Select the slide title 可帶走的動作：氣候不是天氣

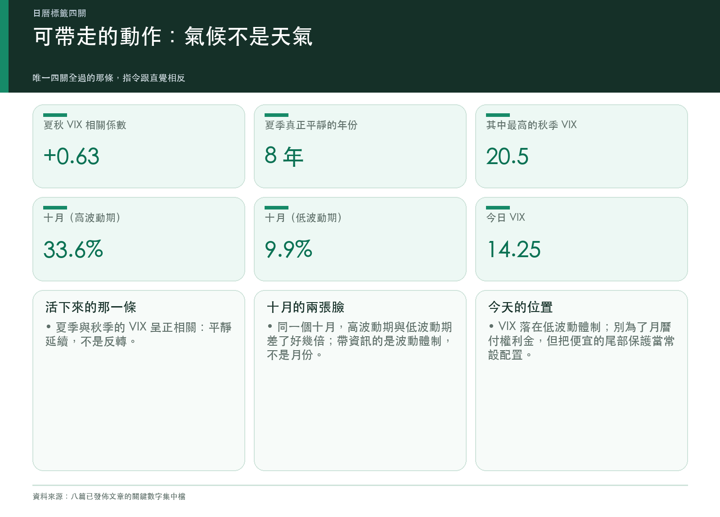(173, 36)
